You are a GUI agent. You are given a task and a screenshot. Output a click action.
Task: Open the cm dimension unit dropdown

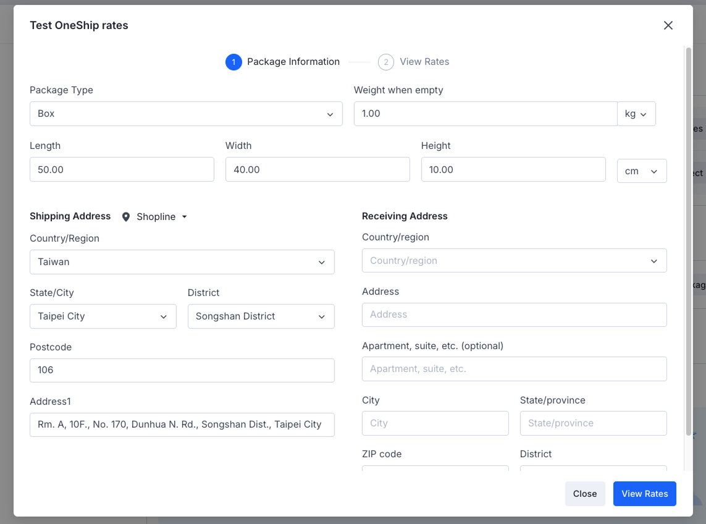click(x=641, y=171)
